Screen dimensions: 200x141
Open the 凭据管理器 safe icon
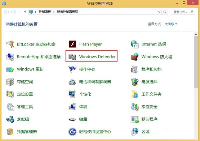point(10,132)
